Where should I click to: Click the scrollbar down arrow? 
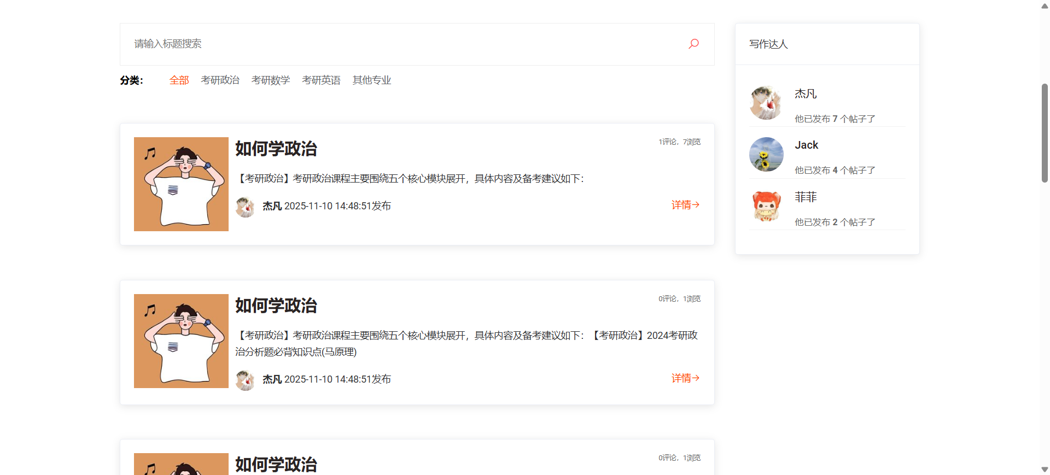point(1045,470)
